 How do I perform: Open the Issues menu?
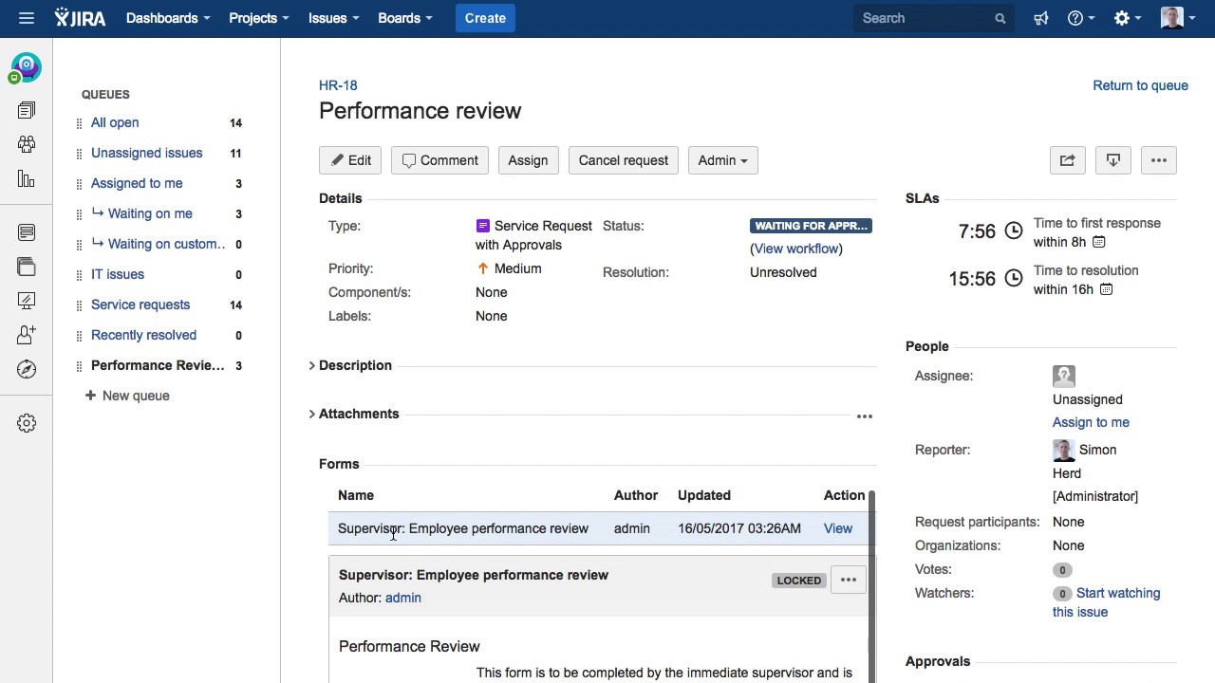click(x=333, y=18)
